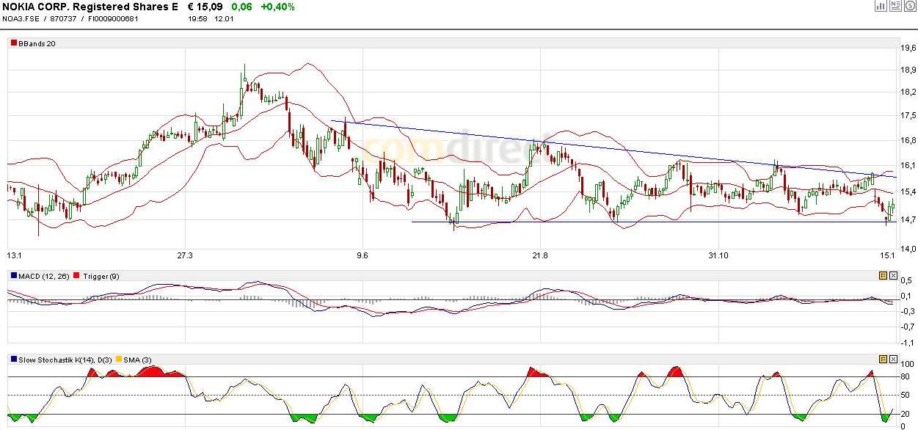Close the Slow Stochastik indicator panel
This screenshot has width=918, height=430.
coord(893,359)
